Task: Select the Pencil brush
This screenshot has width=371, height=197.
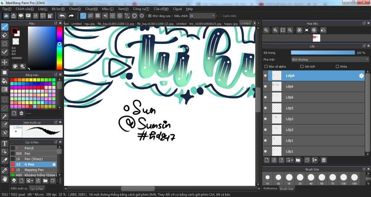Action: [33, 148]
